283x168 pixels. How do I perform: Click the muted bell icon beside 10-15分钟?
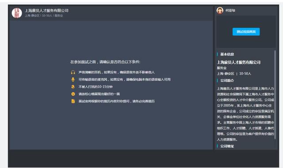pyautogui.click(x=73, y=87)
